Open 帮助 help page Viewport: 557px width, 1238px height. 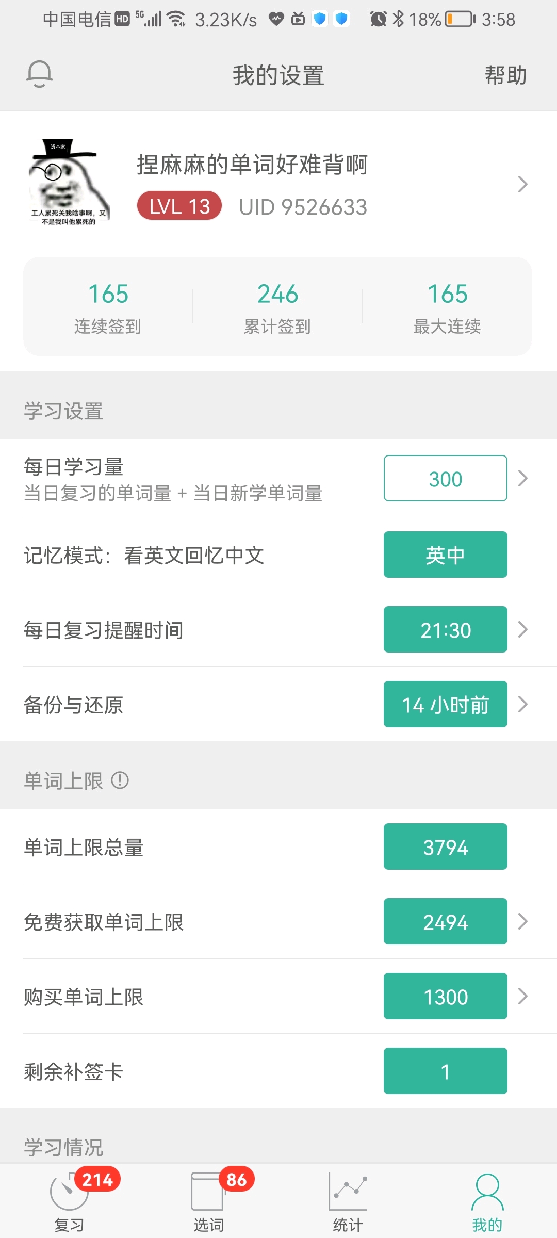(x=505, y=75)
